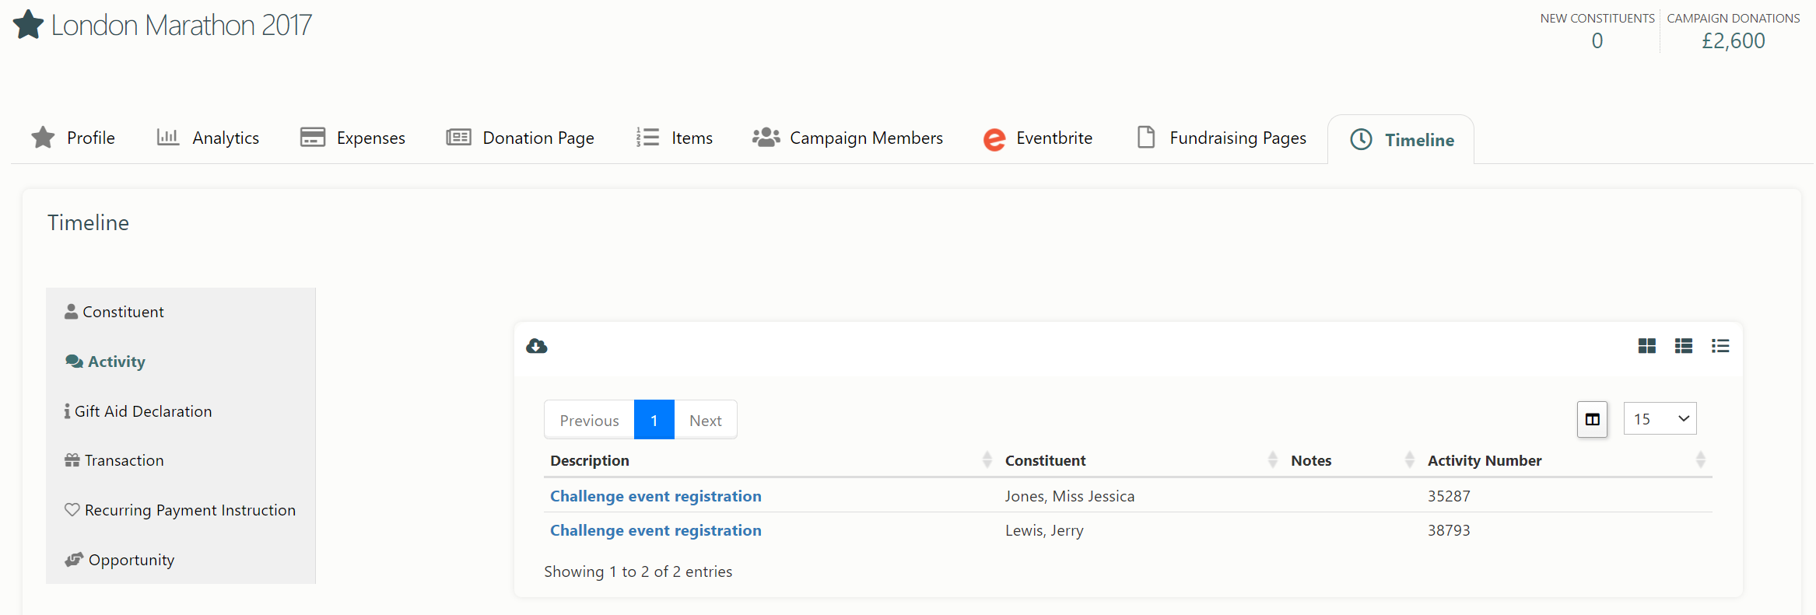
Task: Sort by Activity Number column arrows
Action: 1701,460
